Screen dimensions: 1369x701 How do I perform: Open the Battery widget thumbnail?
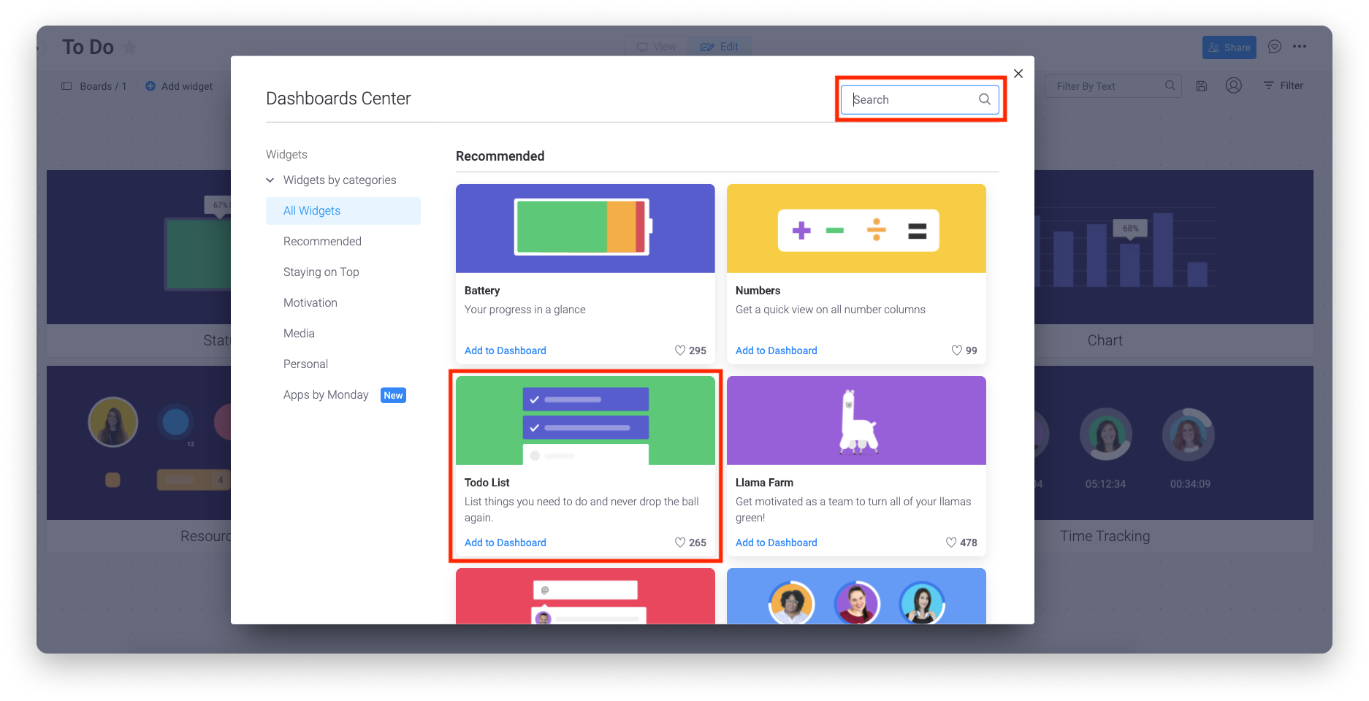pyautogui.click(x=585, y=229)
